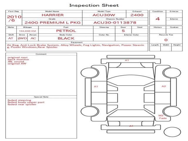
Task: Select the exhaust value '2400'
Action: 137,15
